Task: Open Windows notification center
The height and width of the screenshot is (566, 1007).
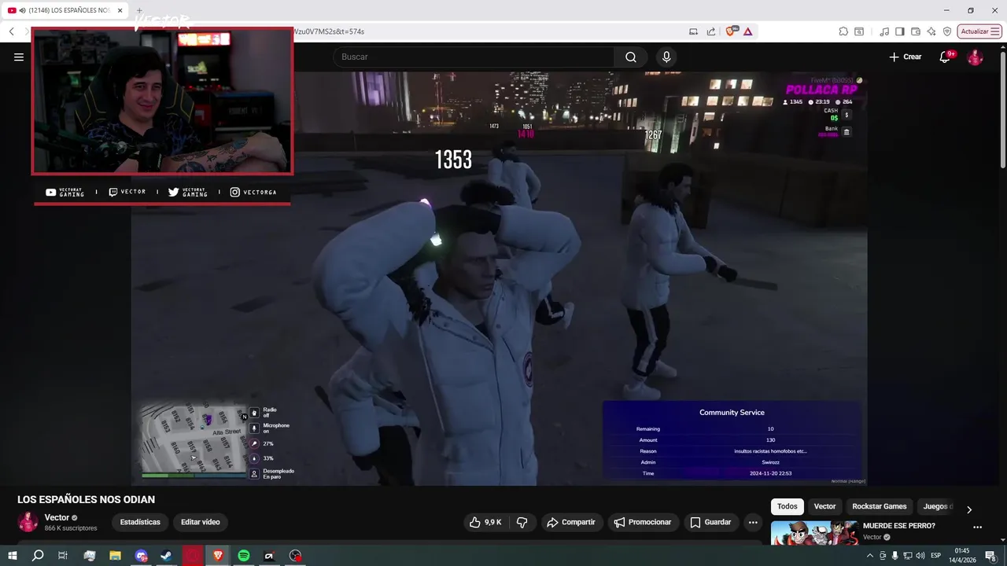Action: pyautogui.click(x=990, y=556)
